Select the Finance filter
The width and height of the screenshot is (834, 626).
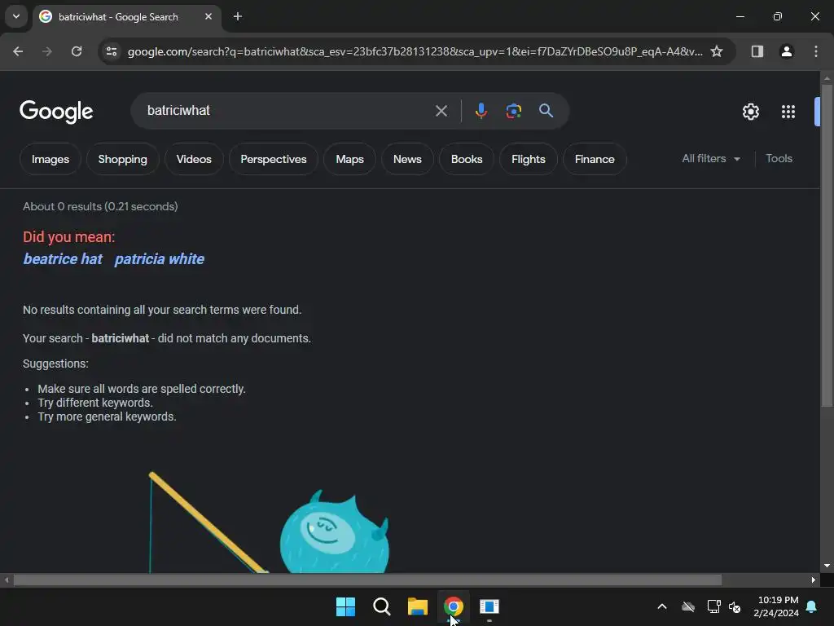tap(595, 159)
